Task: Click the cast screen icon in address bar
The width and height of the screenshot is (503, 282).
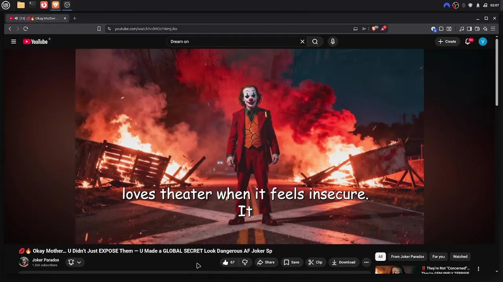Action: click(x=355, y=29)
